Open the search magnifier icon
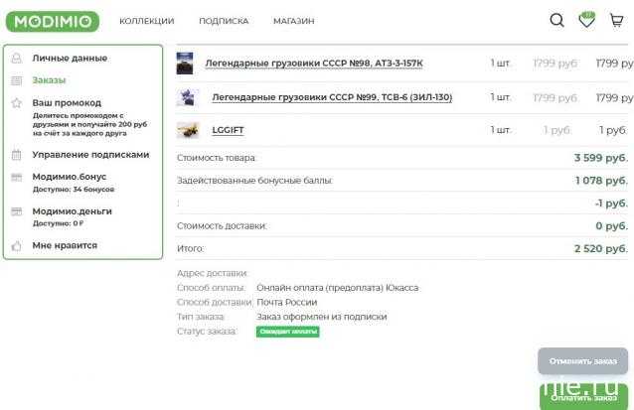Image resolution: width=634 pixels, height=410 pixels. 557,20
